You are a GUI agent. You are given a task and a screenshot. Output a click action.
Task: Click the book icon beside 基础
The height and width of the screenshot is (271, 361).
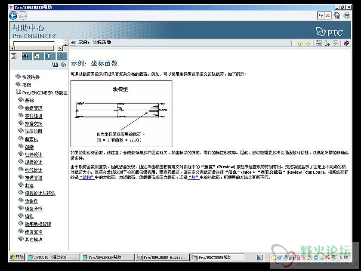coord(21,100)
